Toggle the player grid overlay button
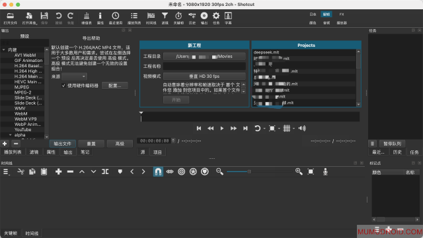The height and width of the screenshot is (238, 423). pos(287,129)
